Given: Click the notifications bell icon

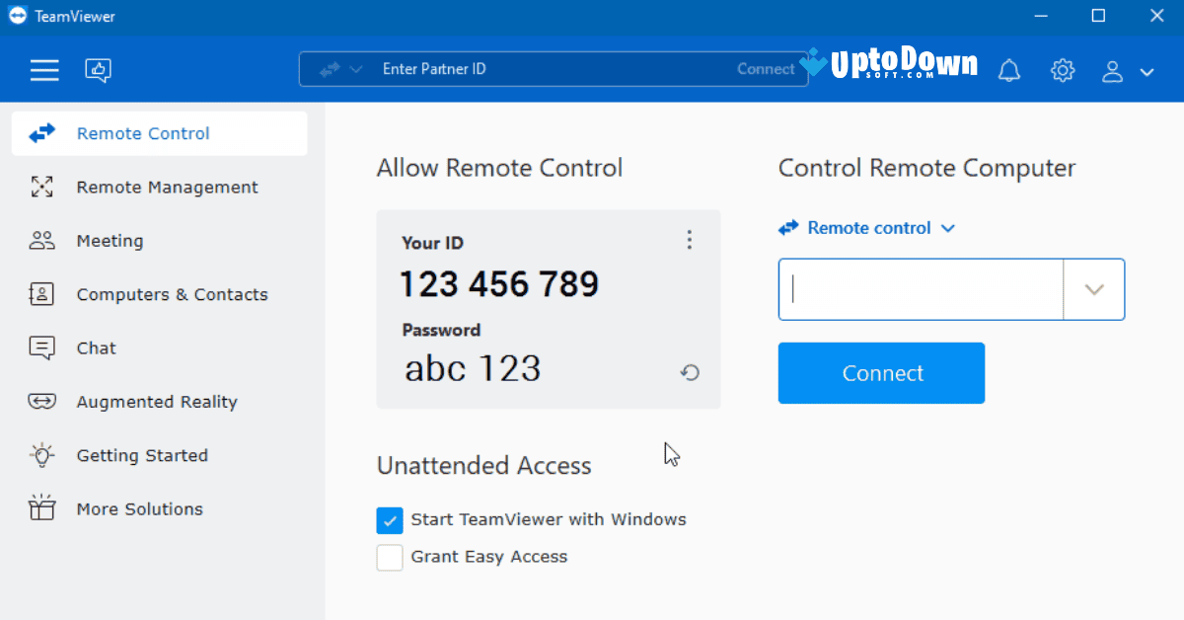Looking at the screenshot, I should (x=1008, y=70).
